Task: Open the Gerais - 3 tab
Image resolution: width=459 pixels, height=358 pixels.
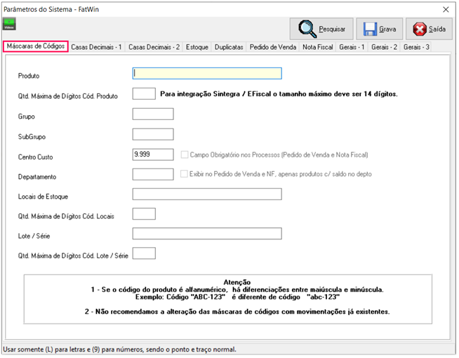Action: [x=417, y=47]
